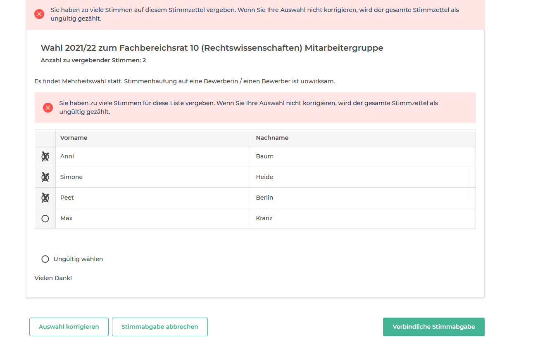Screen dimensions: 533x337
Task: Click the surname 'Heide' cell
Action: 264,177
